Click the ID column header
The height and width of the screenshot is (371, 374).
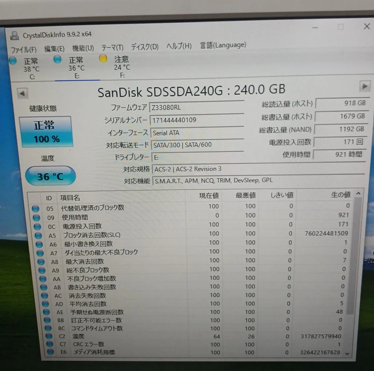(x=49, y=198)
